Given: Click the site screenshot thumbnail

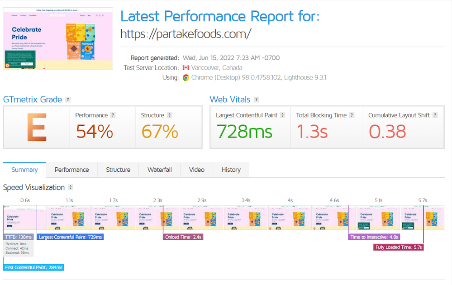Looking at the screenshot, I should 58,38.
